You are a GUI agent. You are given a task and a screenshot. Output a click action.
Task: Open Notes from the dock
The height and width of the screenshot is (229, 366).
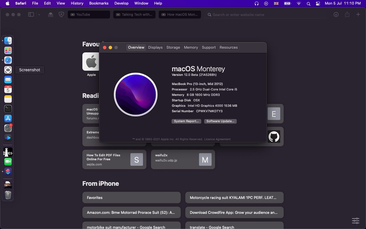[8, 99]
